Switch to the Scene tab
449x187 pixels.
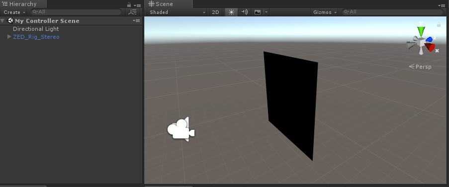pyautogui.click(x=169, y=4)
